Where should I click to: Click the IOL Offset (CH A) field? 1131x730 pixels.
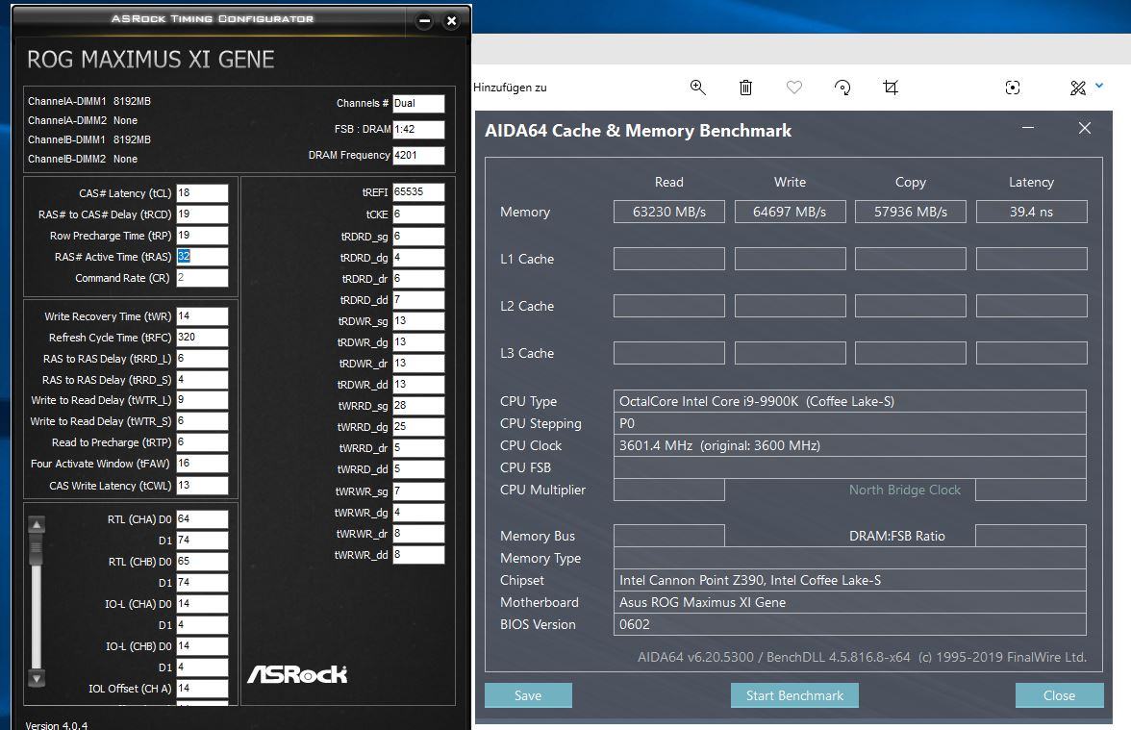click(x=202, y=689)
